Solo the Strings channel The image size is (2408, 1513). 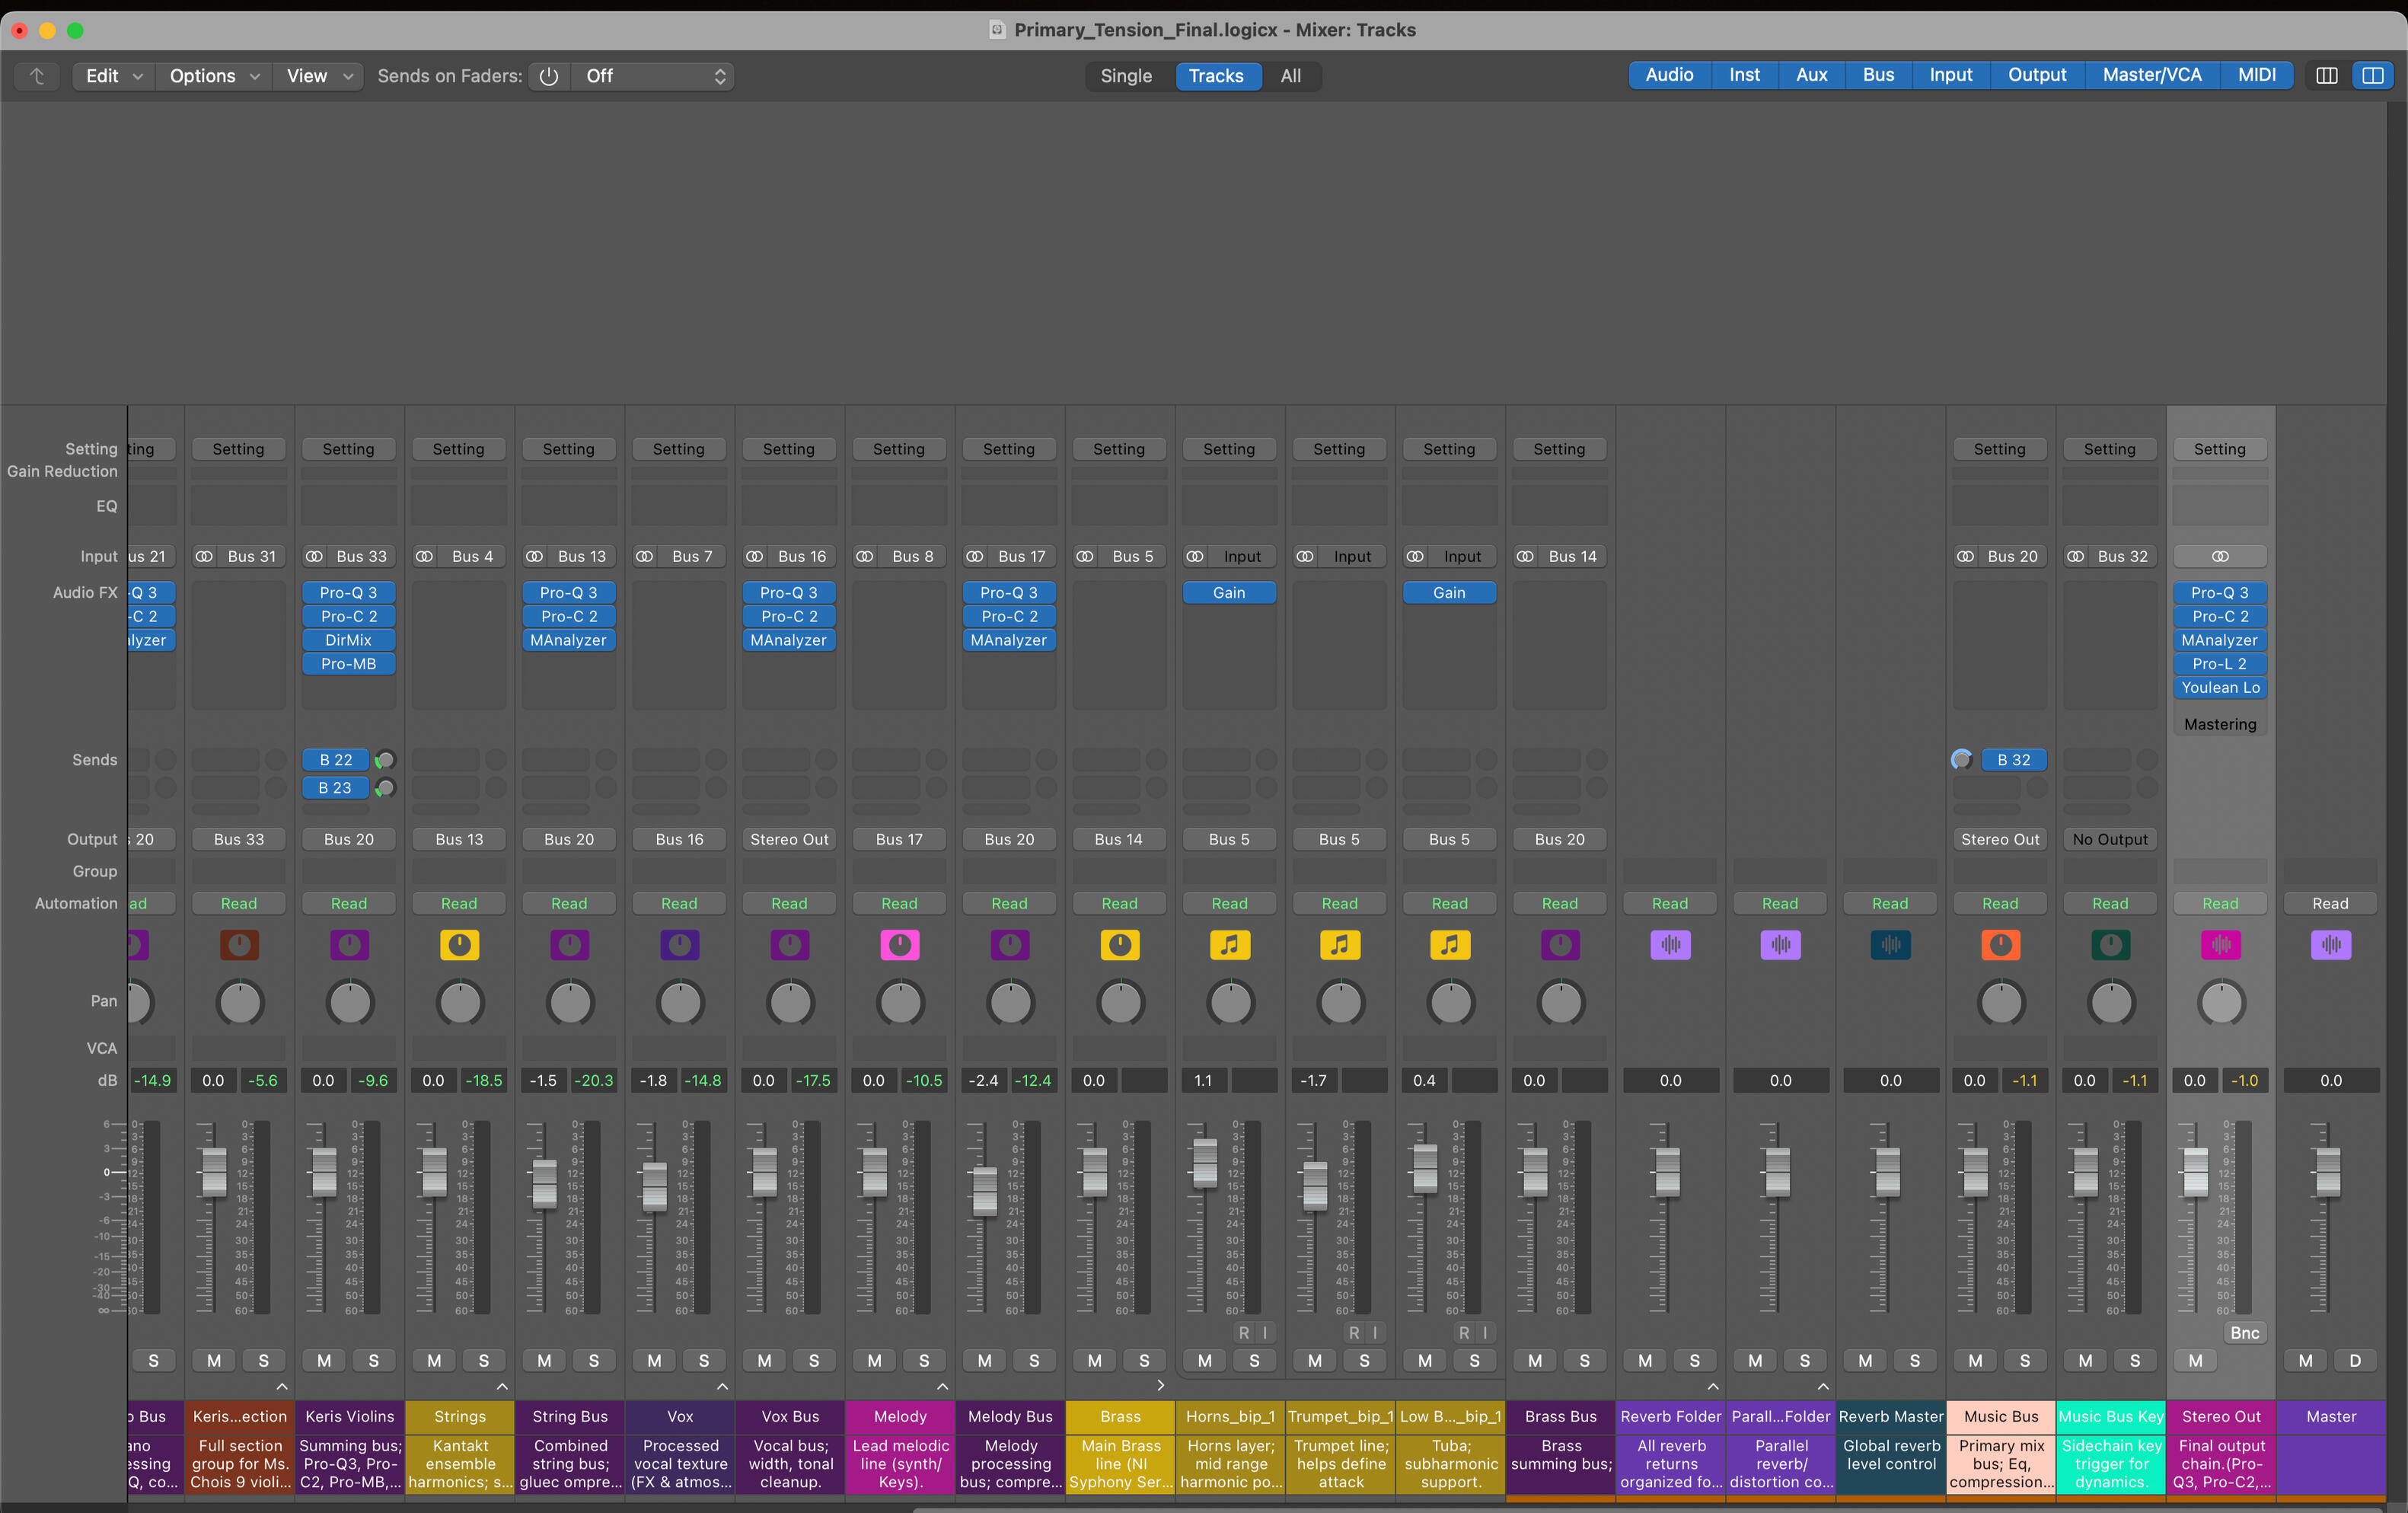coord(483,1360)
